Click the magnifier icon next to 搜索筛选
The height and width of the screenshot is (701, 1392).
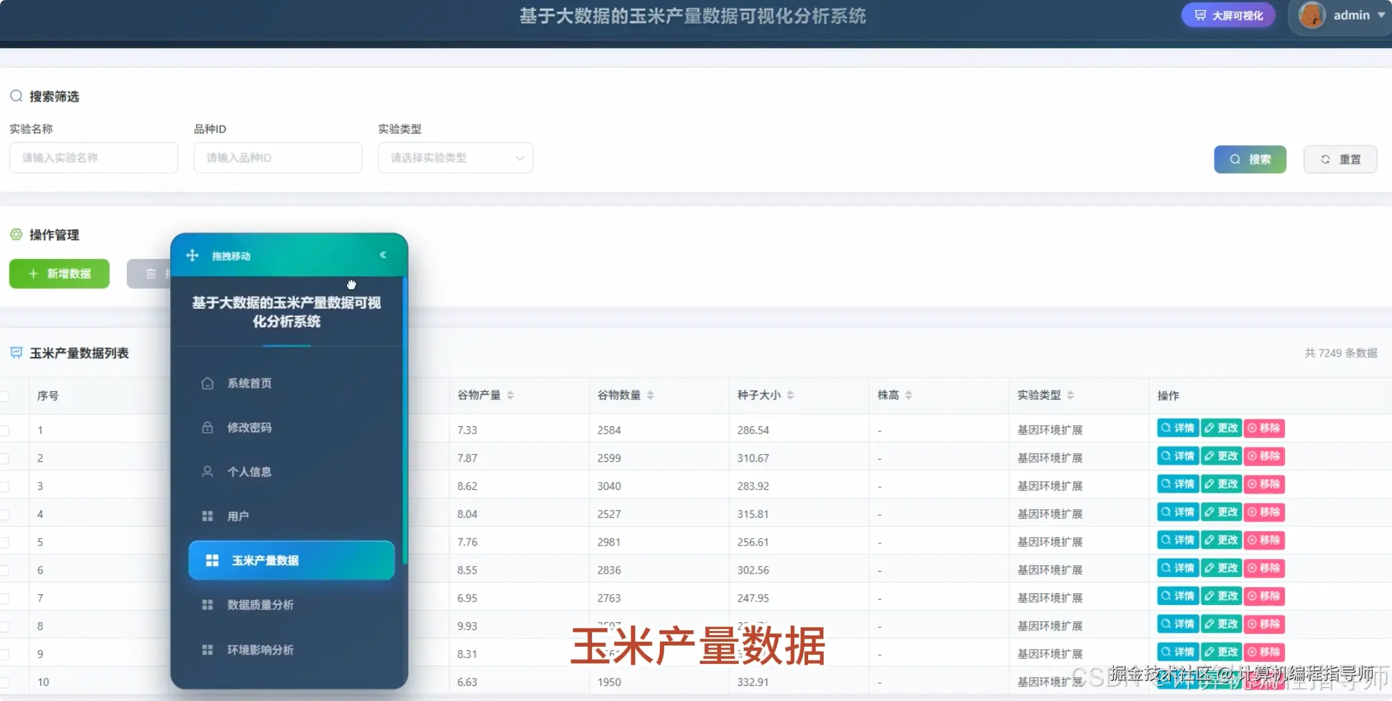point(16,96)
